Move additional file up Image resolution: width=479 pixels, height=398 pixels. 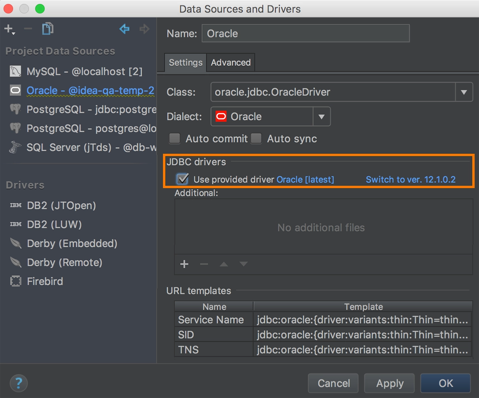[x=224, y=264]
